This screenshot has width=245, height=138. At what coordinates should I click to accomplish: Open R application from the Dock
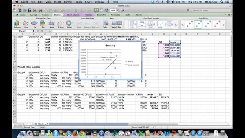coord(56,133)
